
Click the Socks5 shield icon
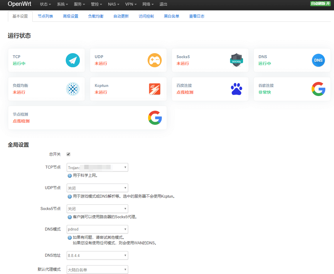coord(237,60)
